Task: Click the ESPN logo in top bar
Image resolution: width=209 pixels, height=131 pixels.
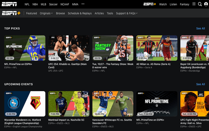Action: click(9, 4)
